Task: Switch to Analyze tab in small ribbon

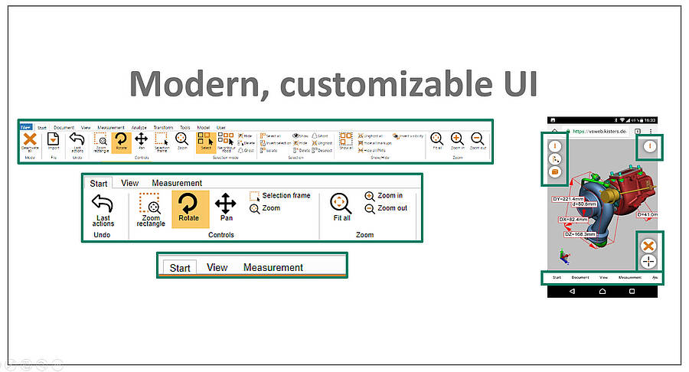Action: [139, 127]
